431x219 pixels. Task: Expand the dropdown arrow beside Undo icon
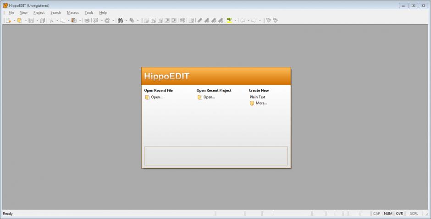tap(101, 21)
